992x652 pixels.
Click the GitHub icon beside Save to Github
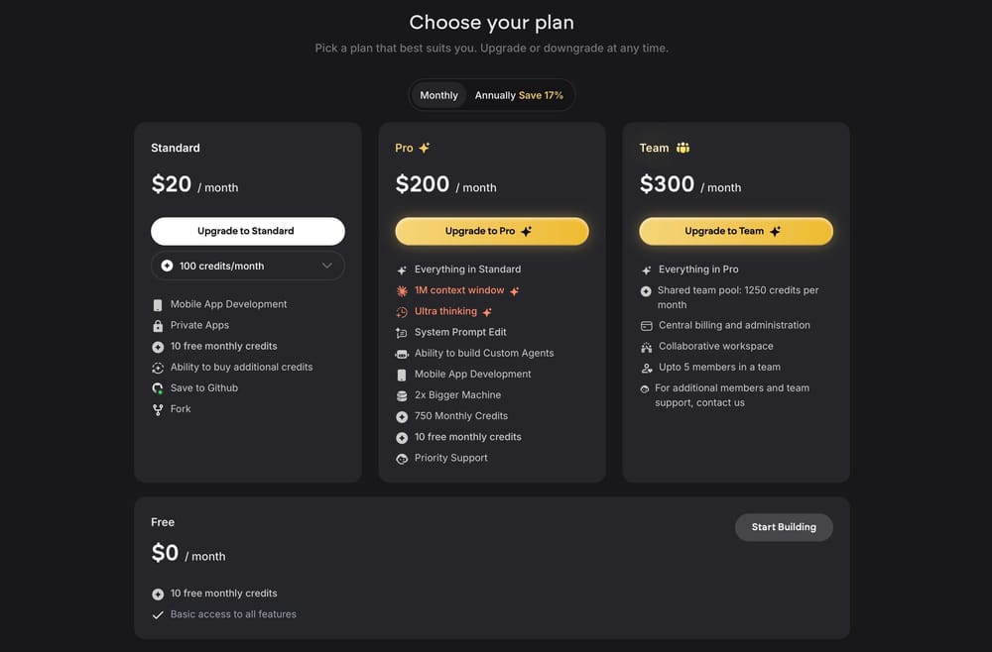[x=159, y=387]
